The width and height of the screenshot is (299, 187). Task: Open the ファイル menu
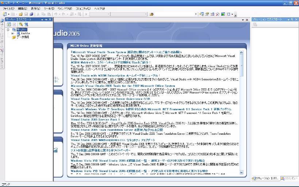click(x=8, y=9)
